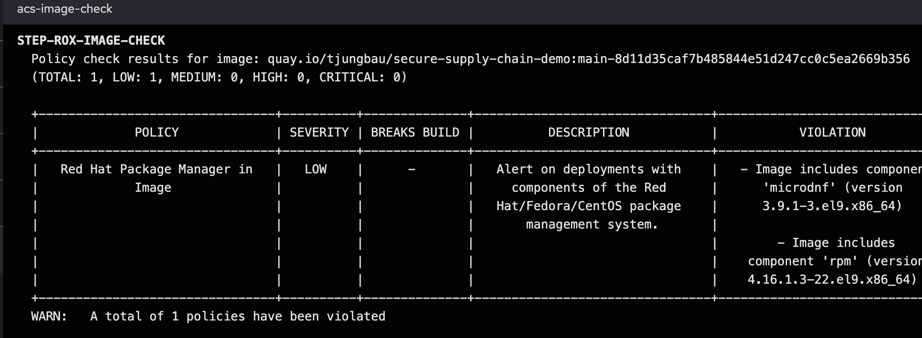This screenshot has height=338, width=922.
Task: Click the dash in Breaks Build cell
Action: [x=411, y=169]
